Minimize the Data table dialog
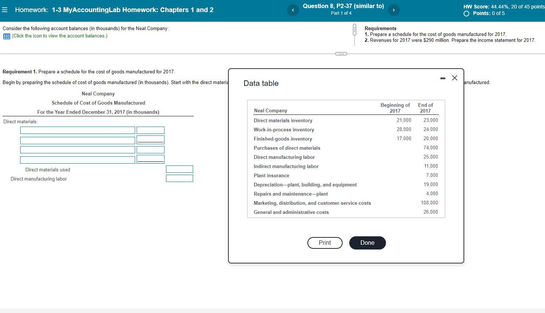 click(443, 78)
